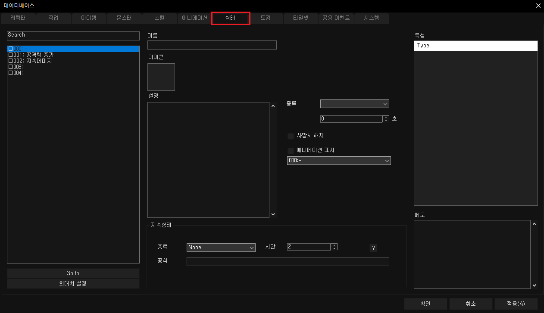Image resolution: width=544 pixels, height=313 pixels.
Task: Check the box for 002: 지속데미지
Action: [x=11, y=61]
